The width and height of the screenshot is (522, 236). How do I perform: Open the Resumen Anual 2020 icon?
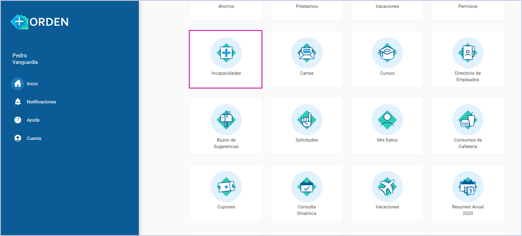[x=468, y=186]
